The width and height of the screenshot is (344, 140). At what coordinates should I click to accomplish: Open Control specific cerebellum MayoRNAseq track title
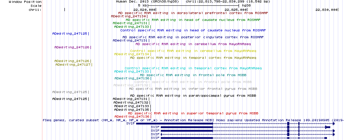tap(193, 51)
